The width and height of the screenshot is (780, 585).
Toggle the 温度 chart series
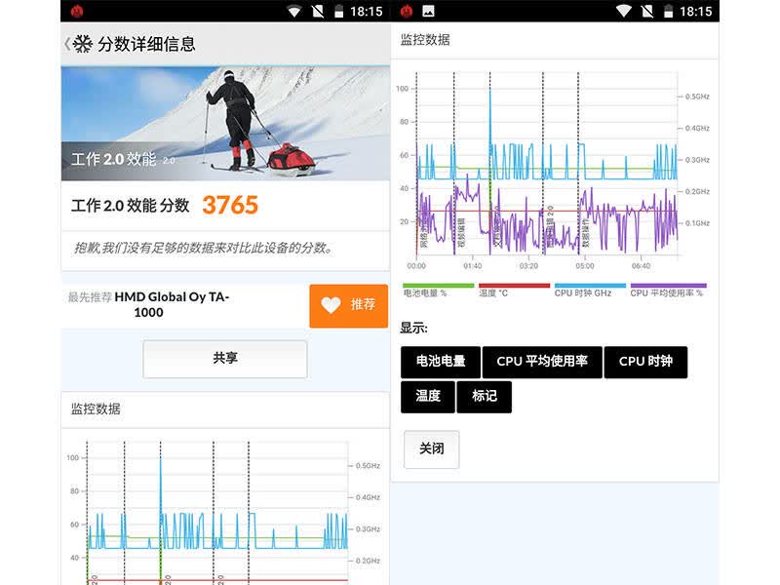[428, 397]
